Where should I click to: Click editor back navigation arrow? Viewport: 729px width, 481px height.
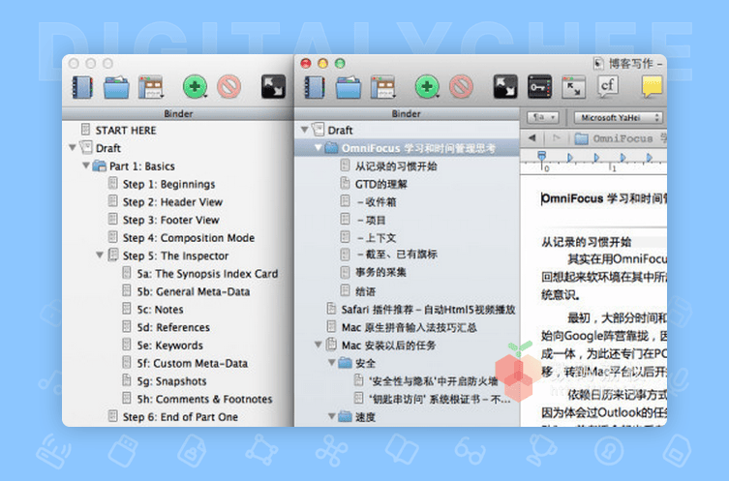click(x=532, y=137)
